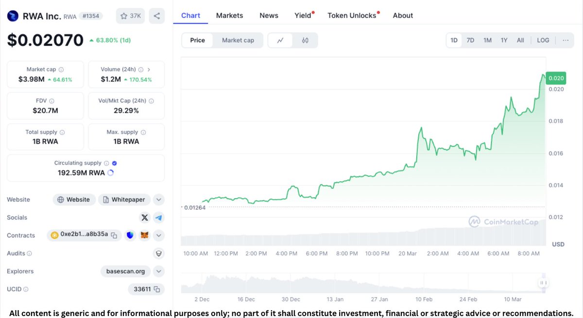
Task: Open the Yield tab
Action: [303, 16]
